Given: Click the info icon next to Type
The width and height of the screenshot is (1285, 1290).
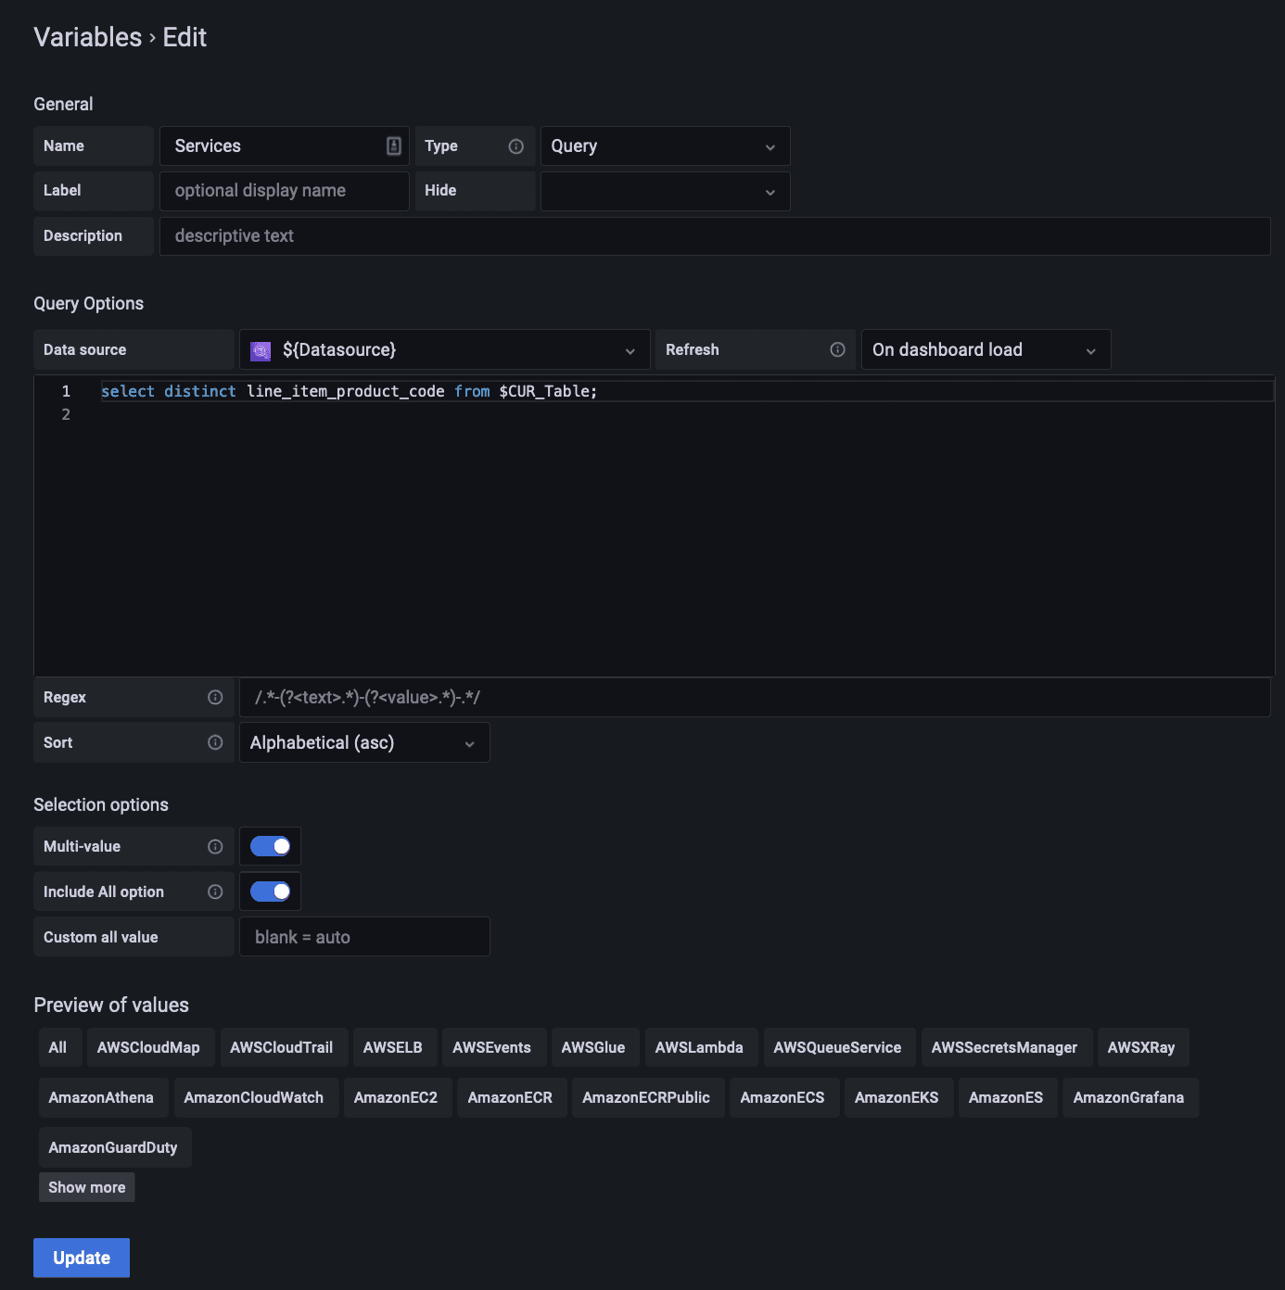Looking at the screenshot, I should [516, 146].
